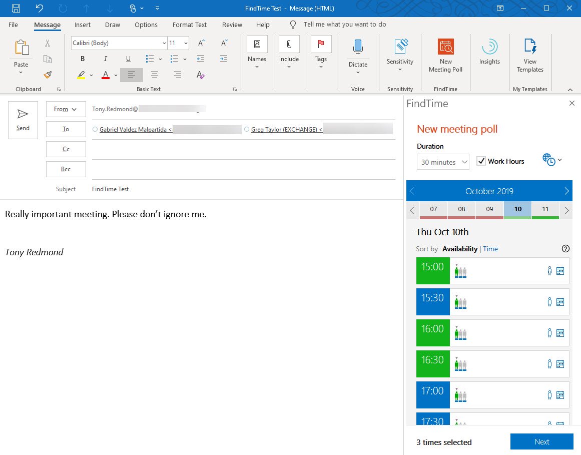Viewport: 581px width, 455px height.
Task: Apply yellow text highlight color
Action: pos(81,75)
